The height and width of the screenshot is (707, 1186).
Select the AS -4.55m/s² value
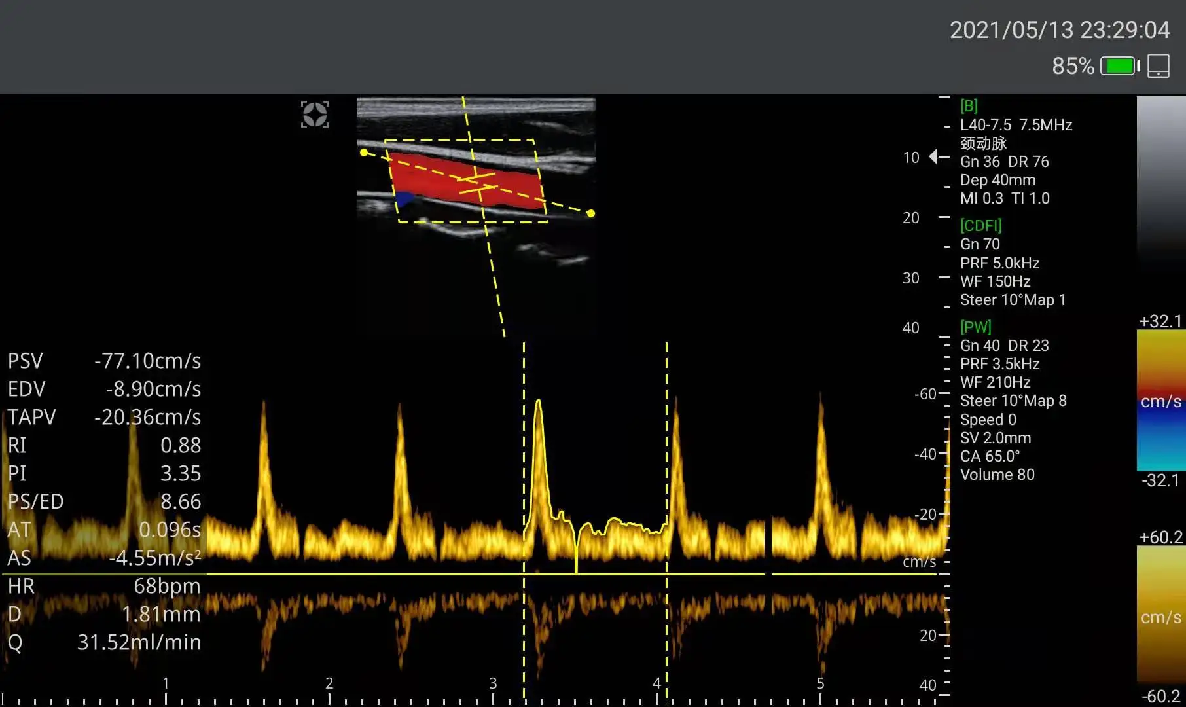tap(104, 558)
